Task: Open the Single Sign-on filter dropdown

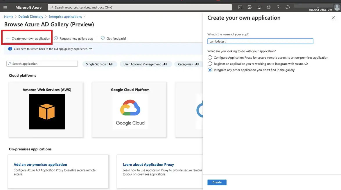Action: pyautogui.click(x=100, y=64)
